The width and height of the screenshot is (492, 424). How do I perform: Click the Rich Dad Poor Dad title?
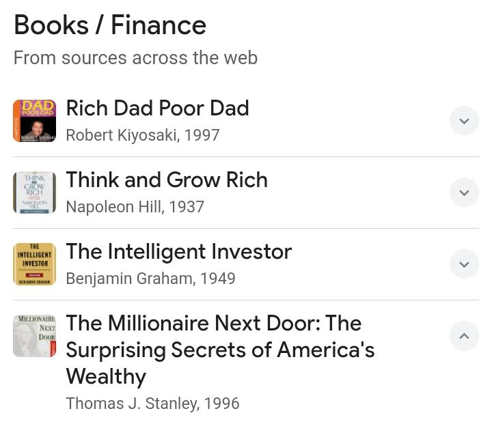158,108
